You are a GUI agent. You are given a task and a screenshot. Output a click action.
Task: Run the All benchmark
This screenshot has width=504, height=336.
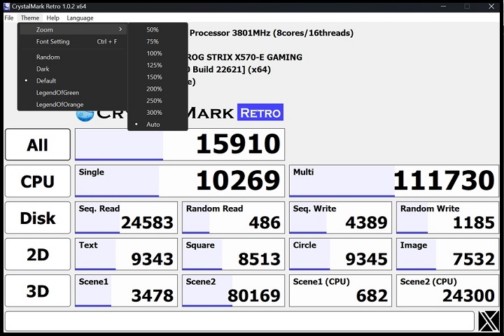[38, 145]
